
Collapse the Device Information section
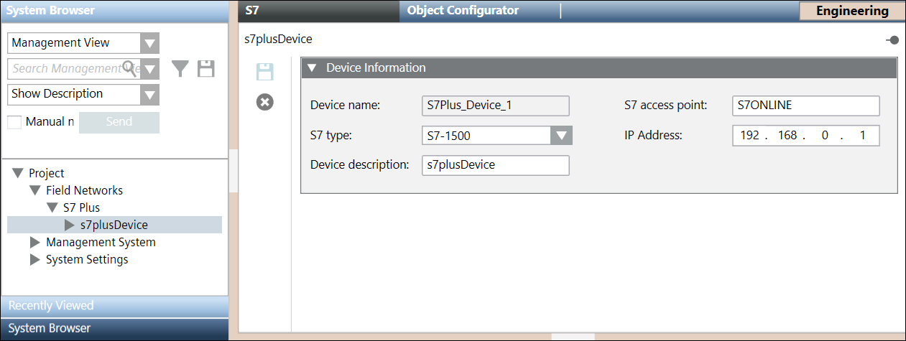(x=311, y=68)
